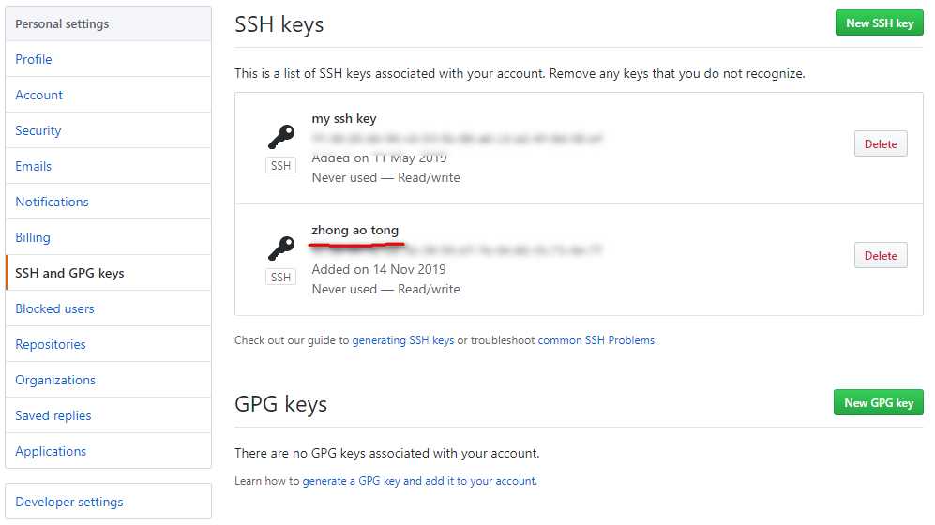Select Emails in the settings menu

[34, 166]
